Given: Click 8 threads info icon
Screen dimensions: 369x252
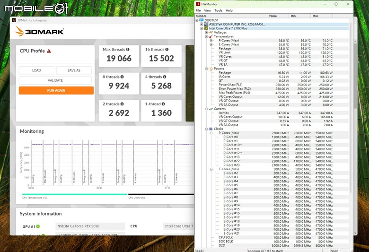Looking at the screenshot, I should tap(122, 77).
